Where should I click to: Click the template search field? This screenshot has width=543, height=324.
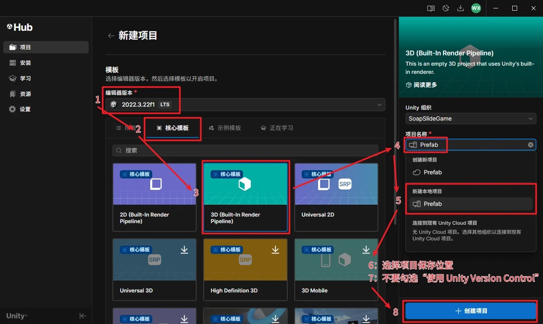click(x=245, y=151)
